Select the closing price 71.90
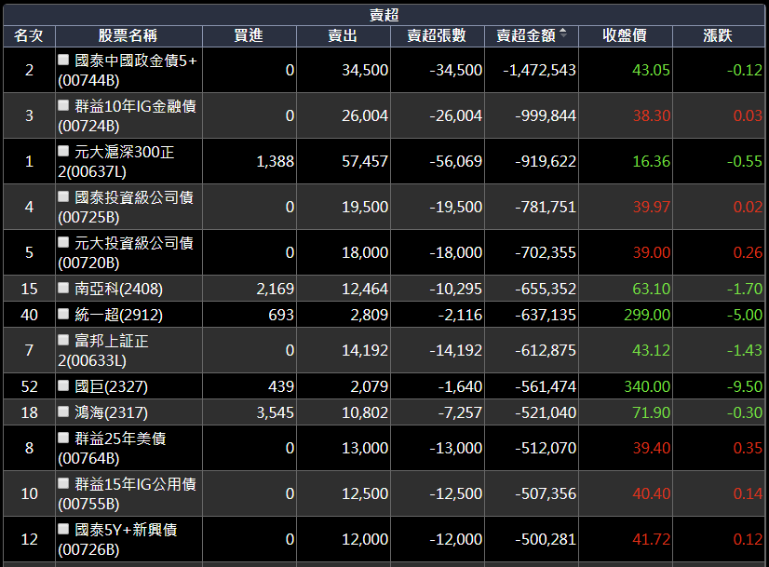769x567 pixels. (652, 412)
